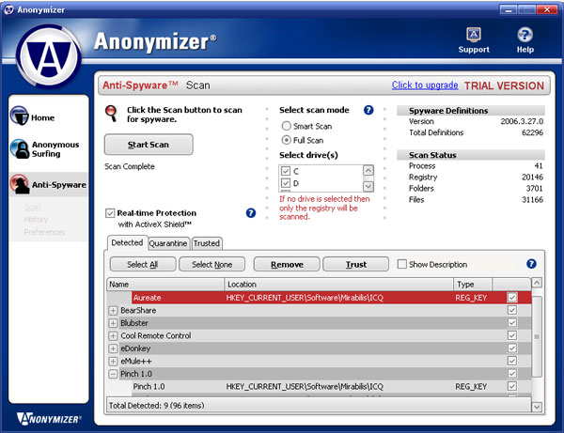564x433 pixels.
Task: Uncheck the eDonkey row checkbox
Action: [x=512, y=348]
